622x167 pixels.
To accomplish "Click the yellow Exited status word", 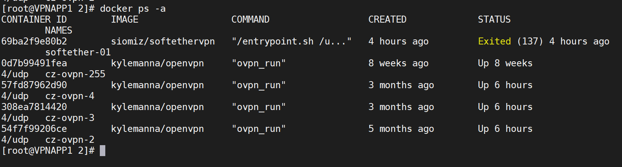I will 494,41.
